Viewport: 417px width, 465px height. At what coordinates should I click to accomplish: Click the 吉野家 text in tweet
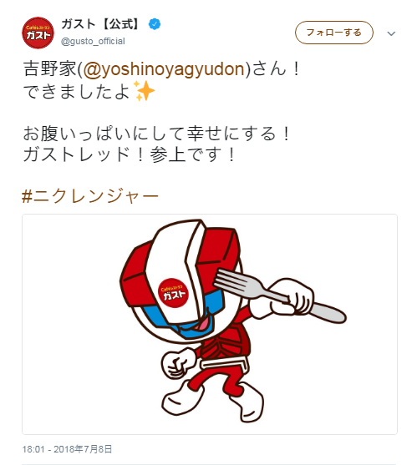point(50,69)
